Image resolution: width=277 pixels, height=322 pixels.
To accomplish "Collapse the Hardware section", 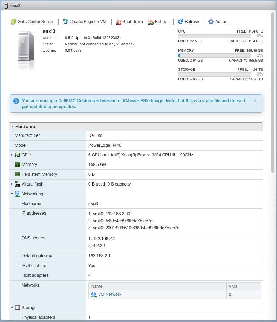I will tap(13, 127).
